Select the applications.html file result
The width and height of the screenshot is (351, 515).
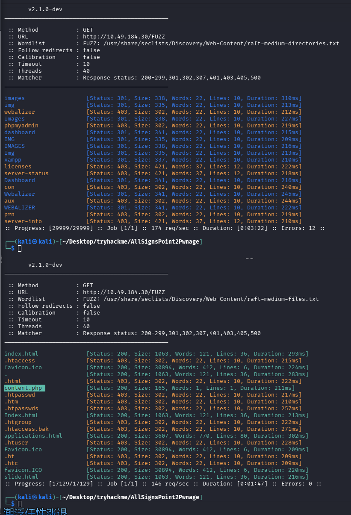pyautogui.click(x=33, y=436)
